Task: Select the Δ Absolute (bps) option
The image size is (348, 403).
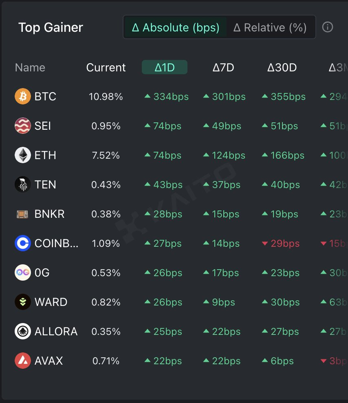Action: (175, 27)
